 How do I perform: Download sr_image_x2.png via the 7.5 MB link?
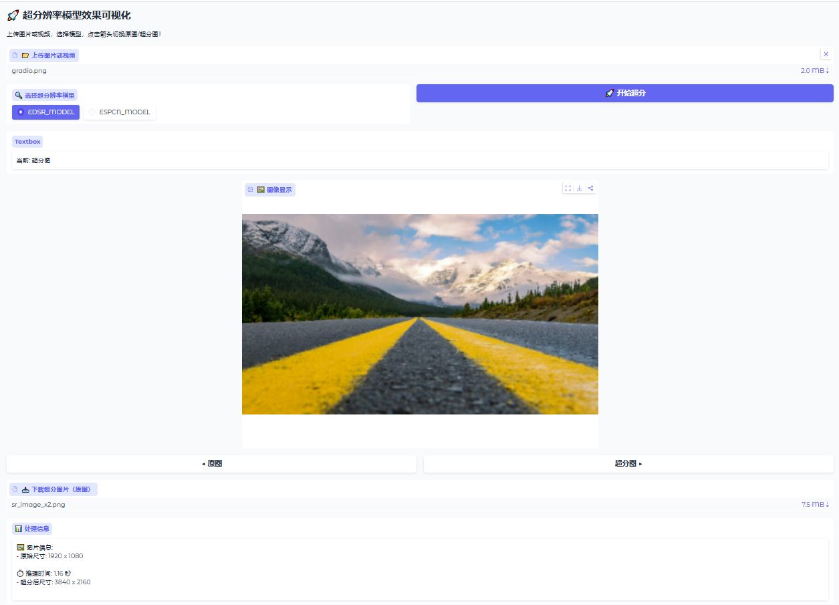click(x=814, y=505)
